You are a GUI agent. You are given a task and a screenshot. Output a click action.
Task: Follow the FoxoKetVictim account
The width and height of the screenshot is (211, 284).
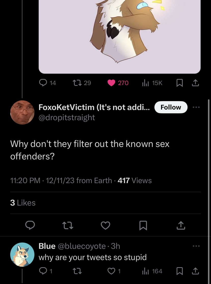171,107
